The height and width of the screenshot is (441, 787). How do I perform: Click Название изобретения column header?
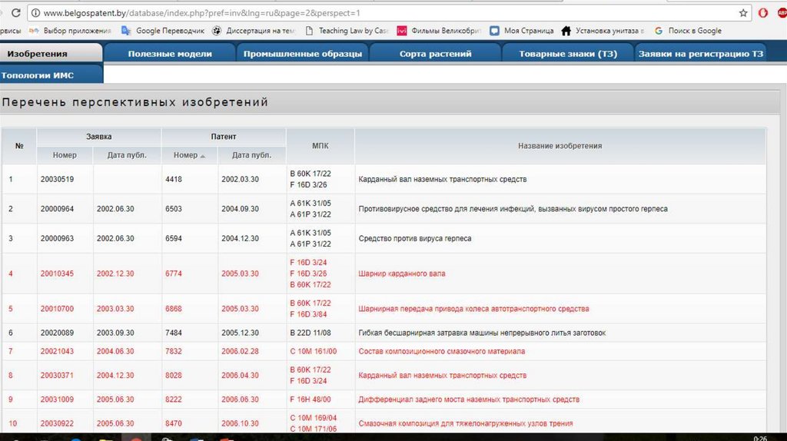coord(560,145)
